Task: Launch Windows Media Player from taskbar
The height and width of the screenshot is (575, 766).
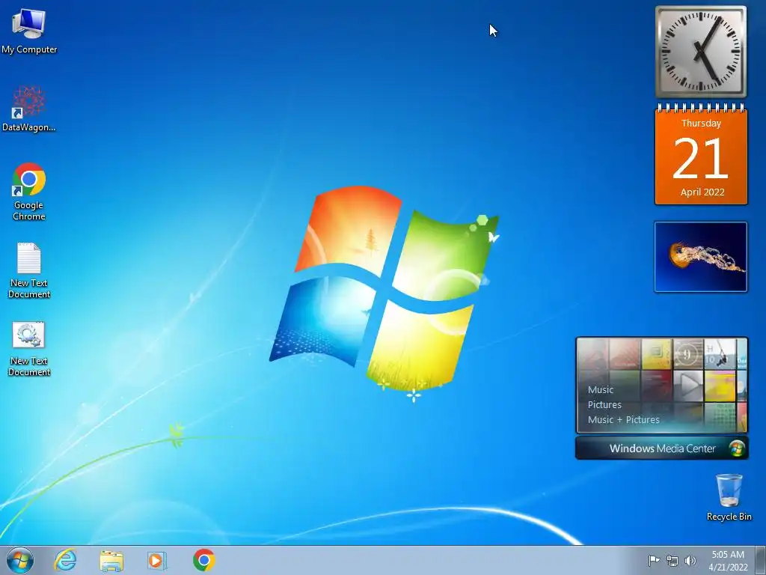Action: tap(157, 560)
